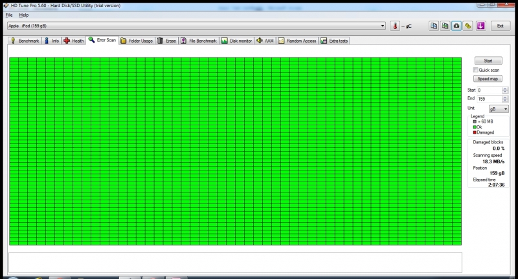Screen dimensions: 518x279
Task: Open the File Benchmark tab
Action: click(199, 41)
